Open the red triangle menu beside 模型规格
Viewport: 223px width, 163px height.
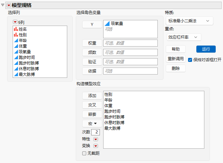tap(9, 5)
